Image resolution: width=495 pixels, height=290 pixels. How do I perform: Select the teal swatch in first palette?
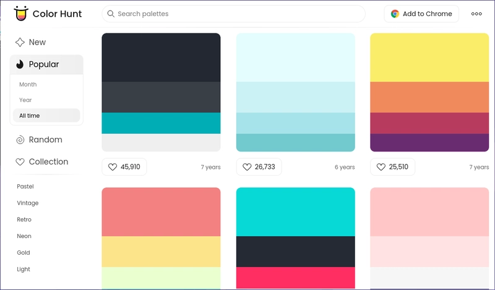tap(161, 123)
